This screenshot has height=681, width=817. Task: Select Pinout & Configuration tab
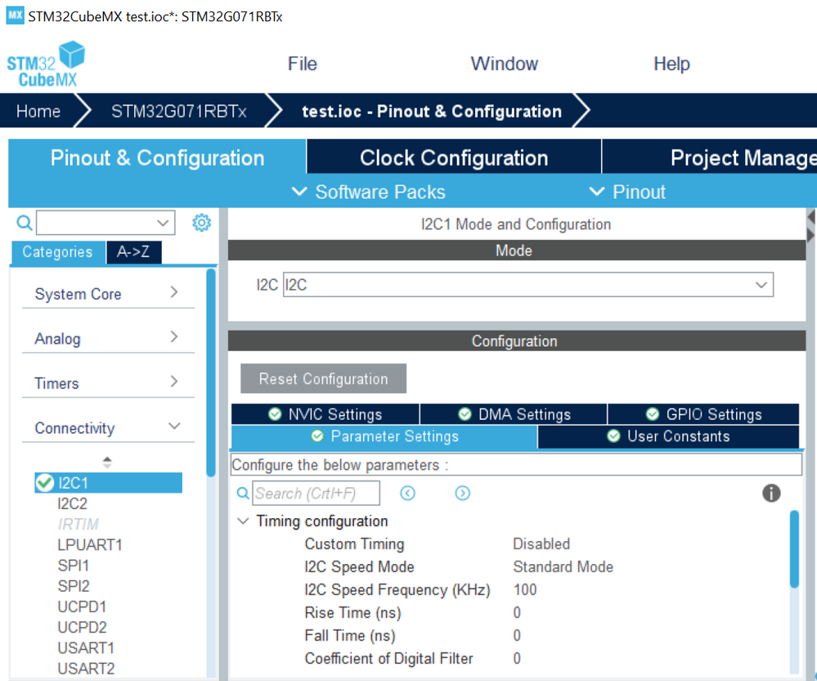tap(157, 157)
